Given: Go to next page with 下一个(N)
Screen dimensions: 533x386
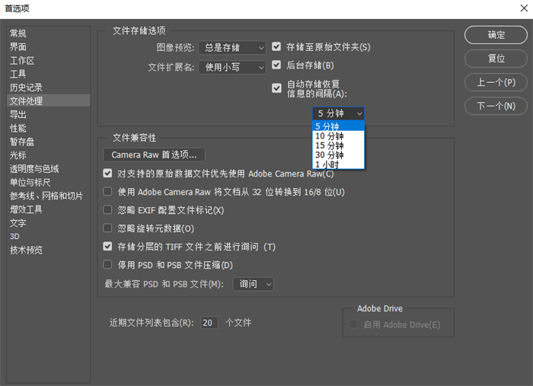Looking at the screenshot, I should pyautogui.click(x=496, y=106).
